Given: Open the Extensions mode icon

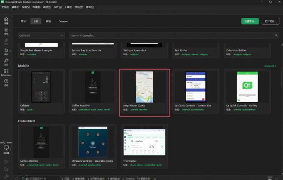Looking at the screenshot, I should pyautogui.click(x=6, y=72).
